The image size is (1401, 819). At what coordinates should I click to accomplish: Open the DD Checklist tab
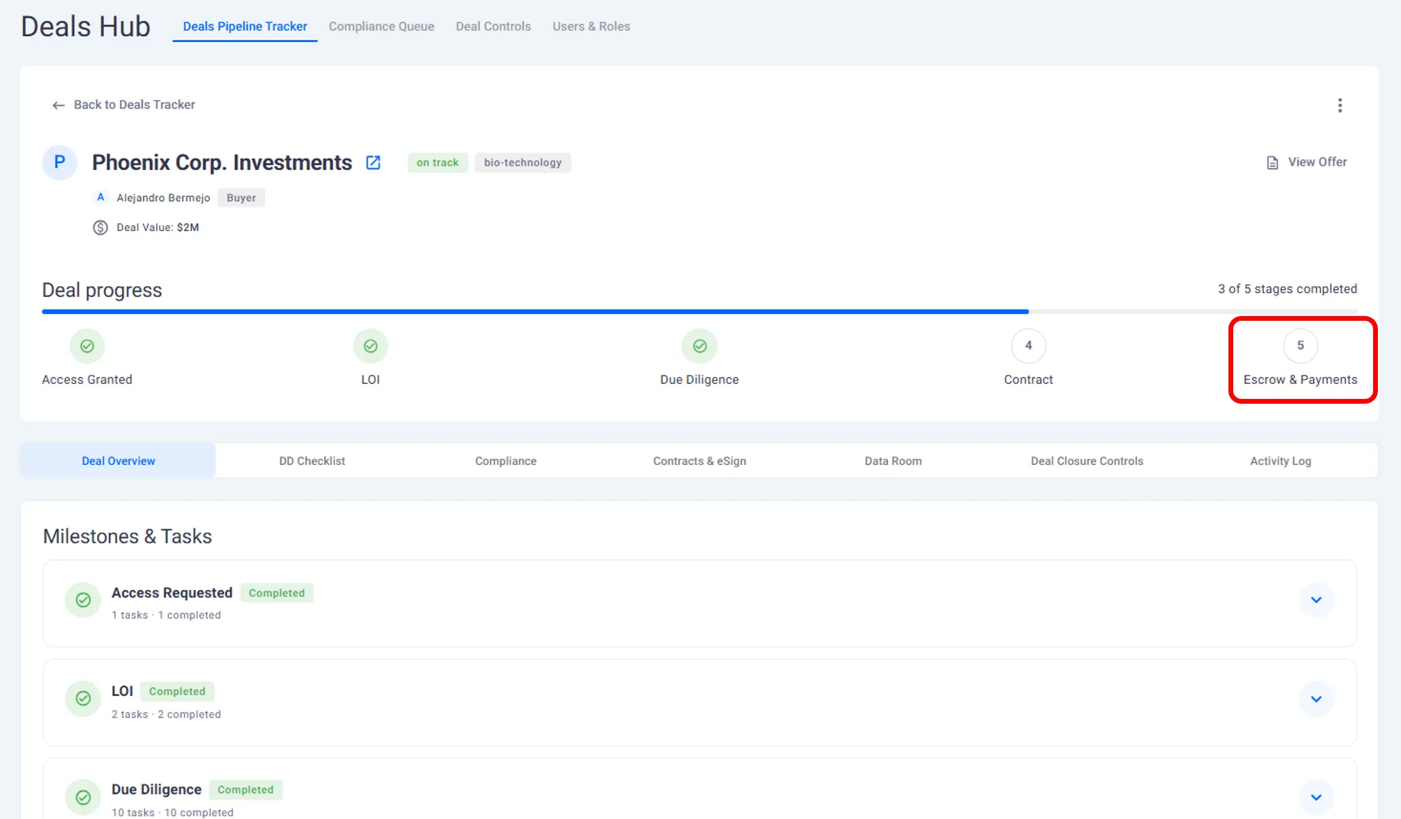pyautogui.click(x=312, y=461)
